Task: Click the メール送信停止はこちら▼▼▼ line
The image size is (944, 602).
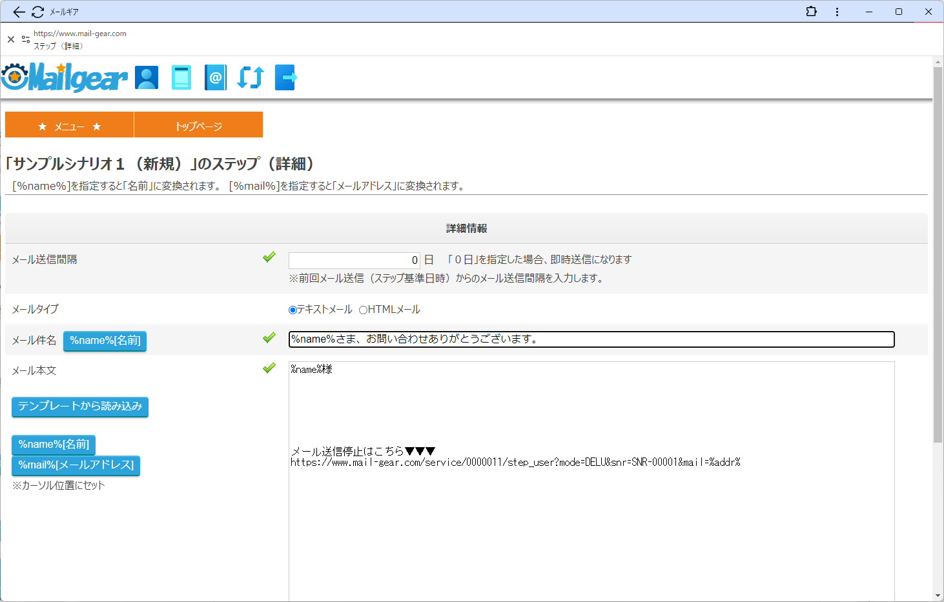Action: coord(363,451)
